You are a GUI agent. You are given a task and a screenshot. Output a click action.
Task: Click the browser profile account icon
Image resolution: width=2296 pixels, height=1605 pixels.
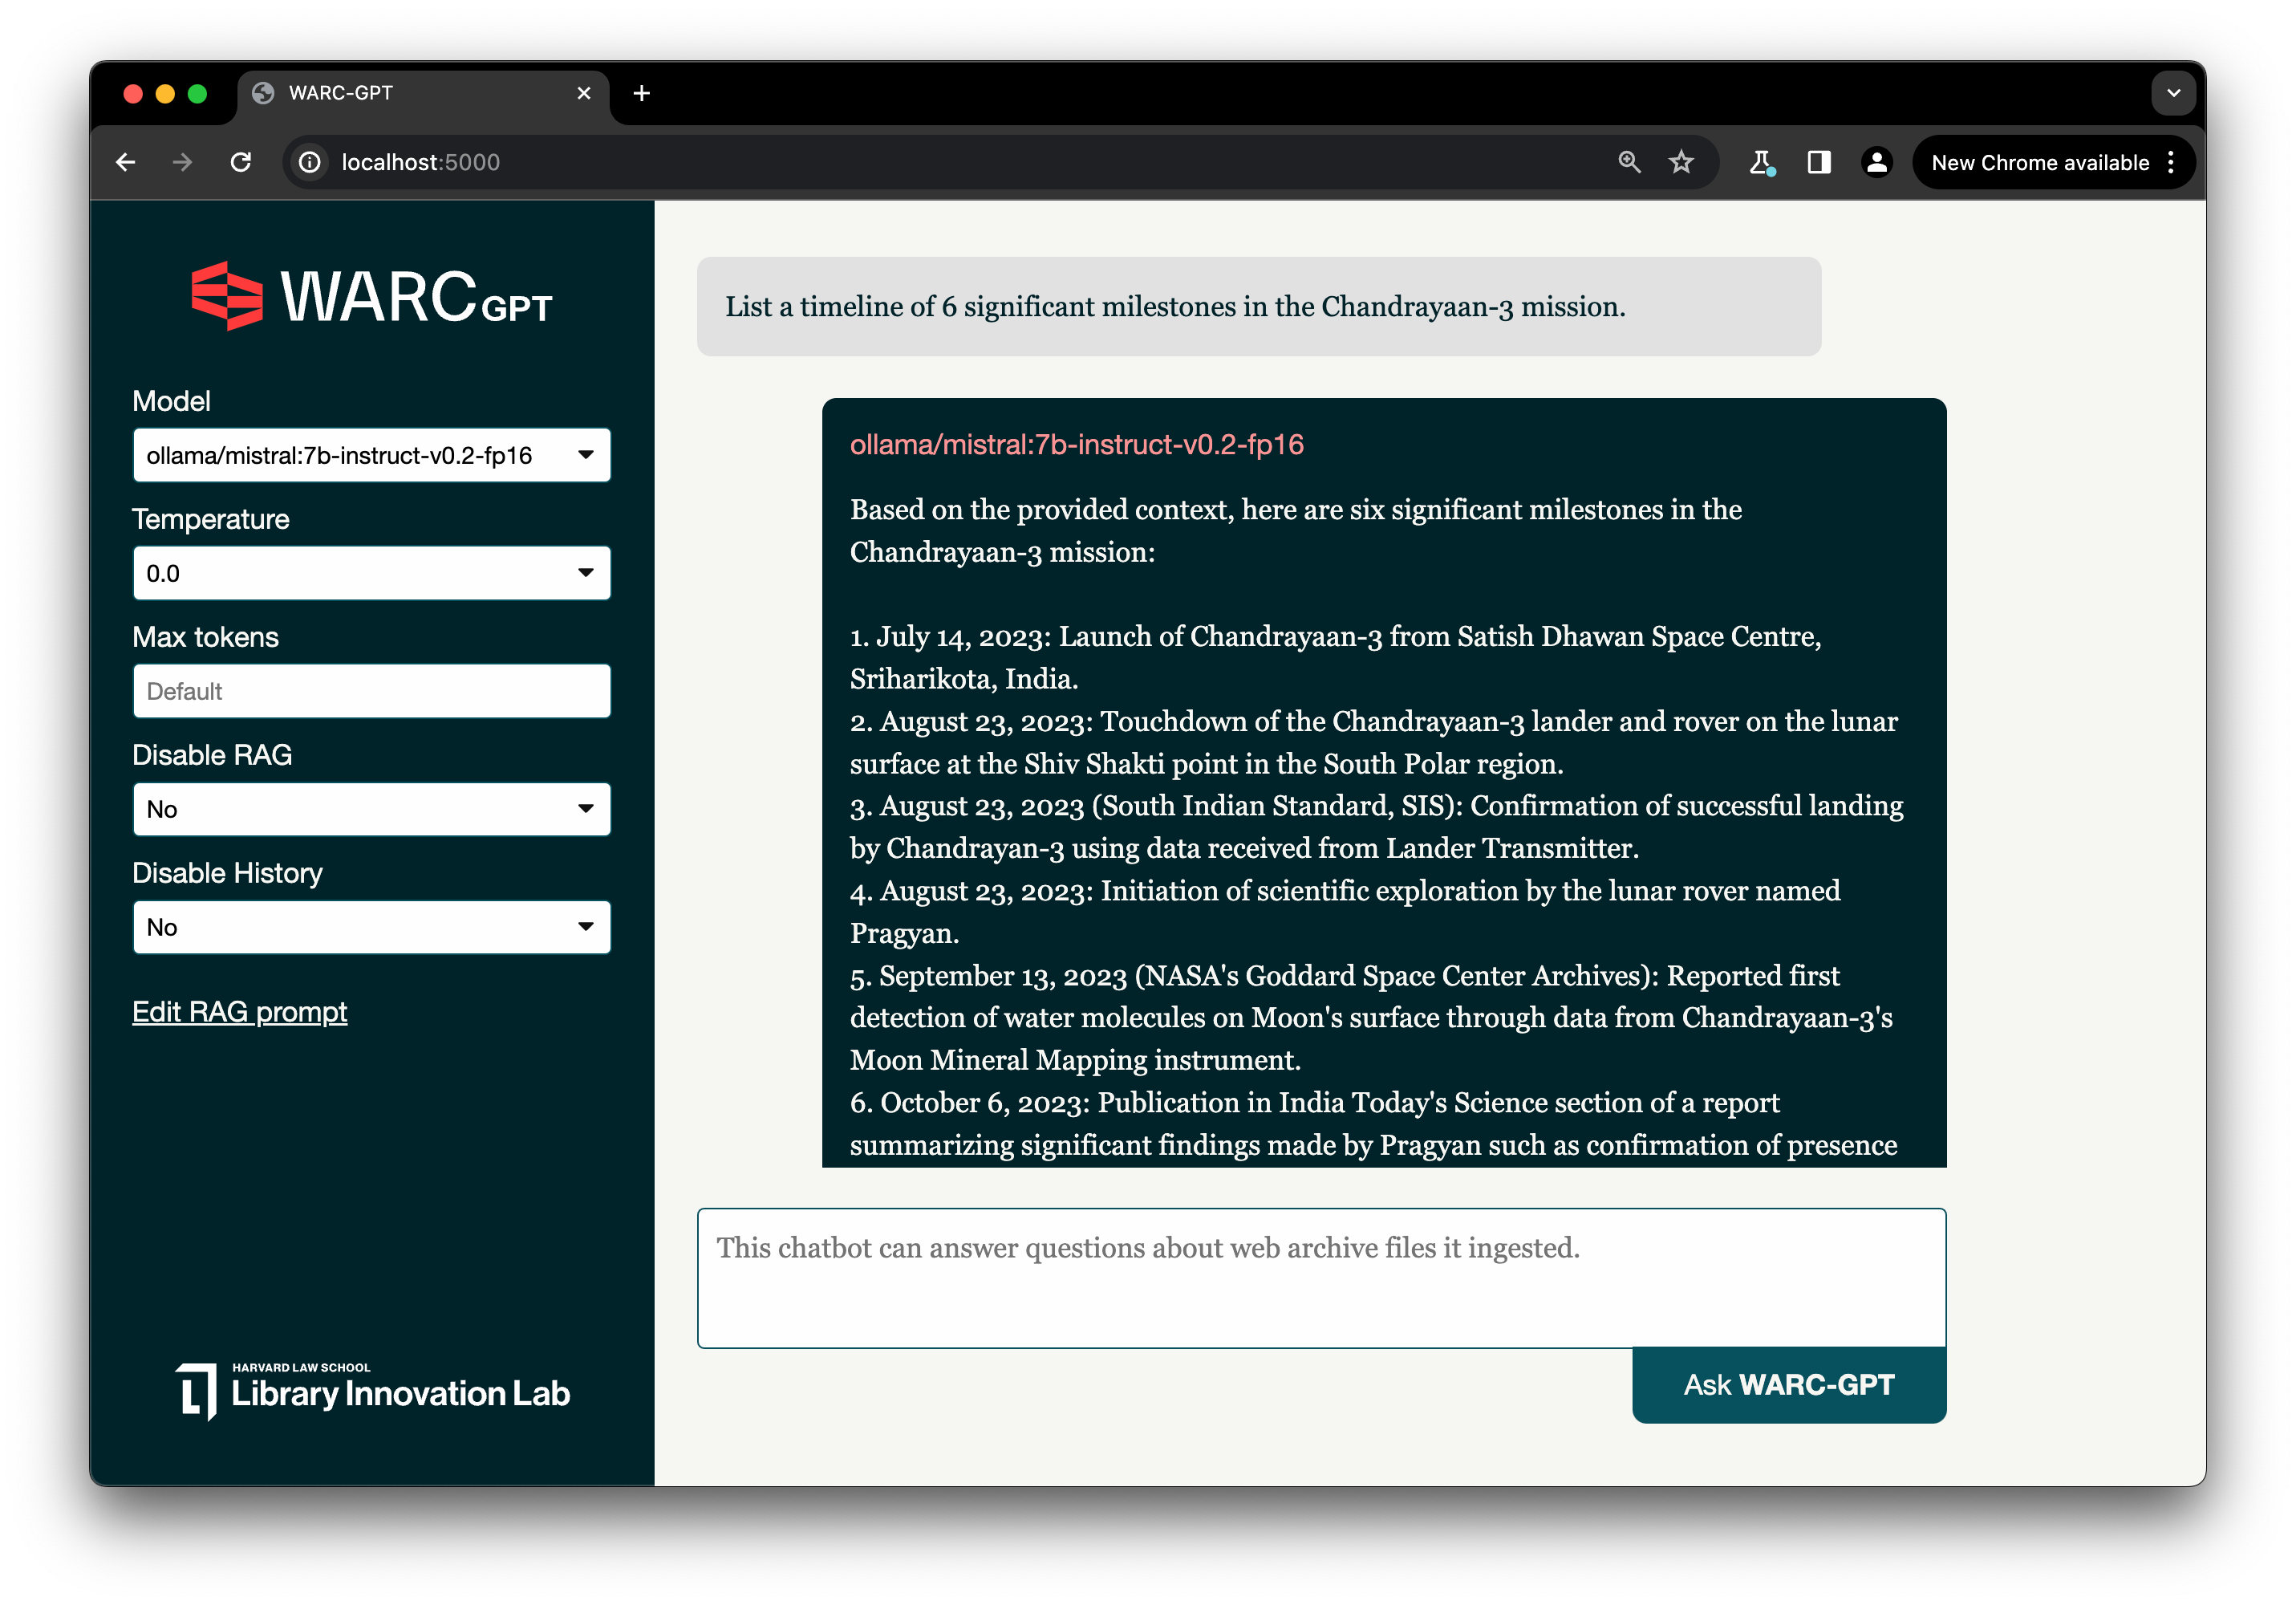pos(1877,162)
